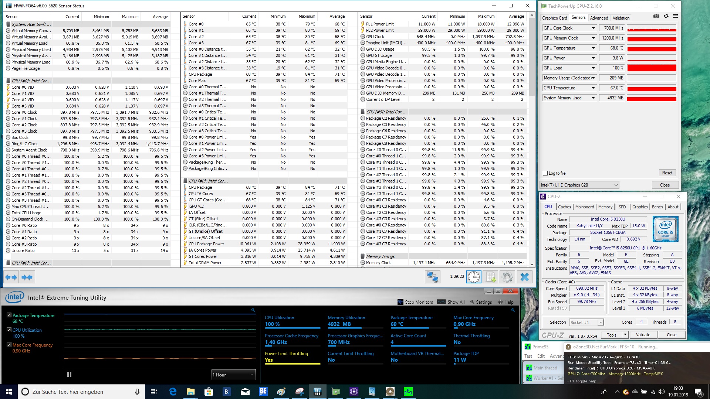Click the GPU-Z refresh icon
This screenshot has height=399, width=710.
click(x=666, y=16)
